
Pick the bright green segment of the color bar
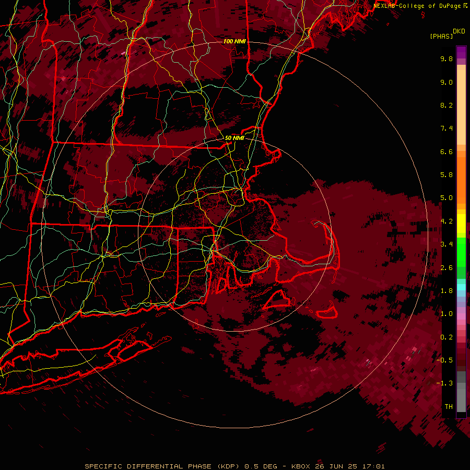[461, 251]
